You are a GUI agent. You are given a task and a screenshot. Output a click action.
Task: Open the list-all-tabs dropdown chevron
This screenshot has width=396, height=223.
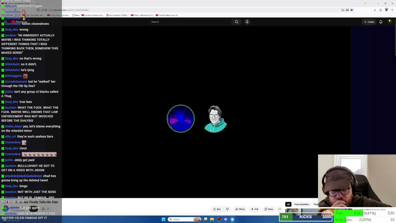click(x=365, y=3)
